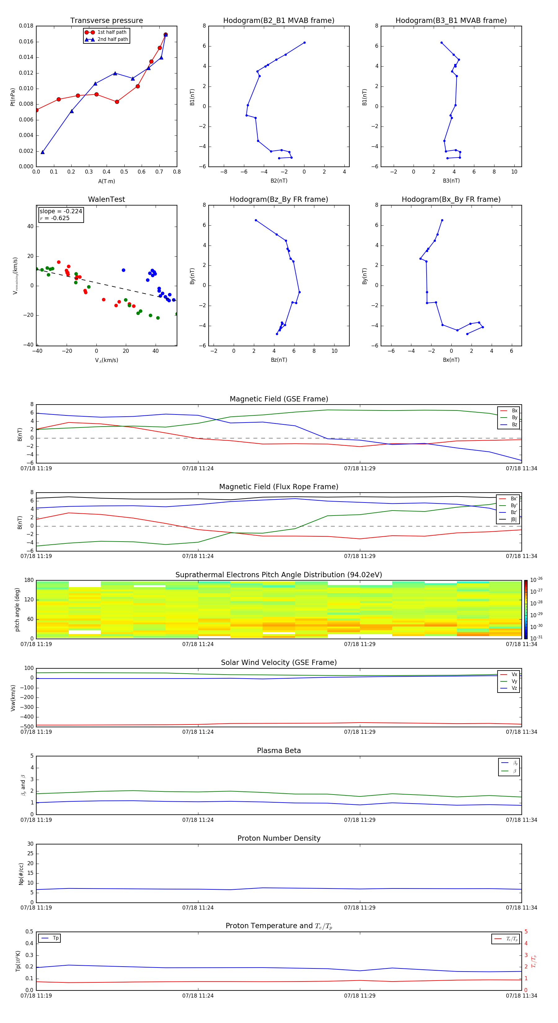Click the "Solar Wind Velocity (GSE Frame)" title

[279, 663]
